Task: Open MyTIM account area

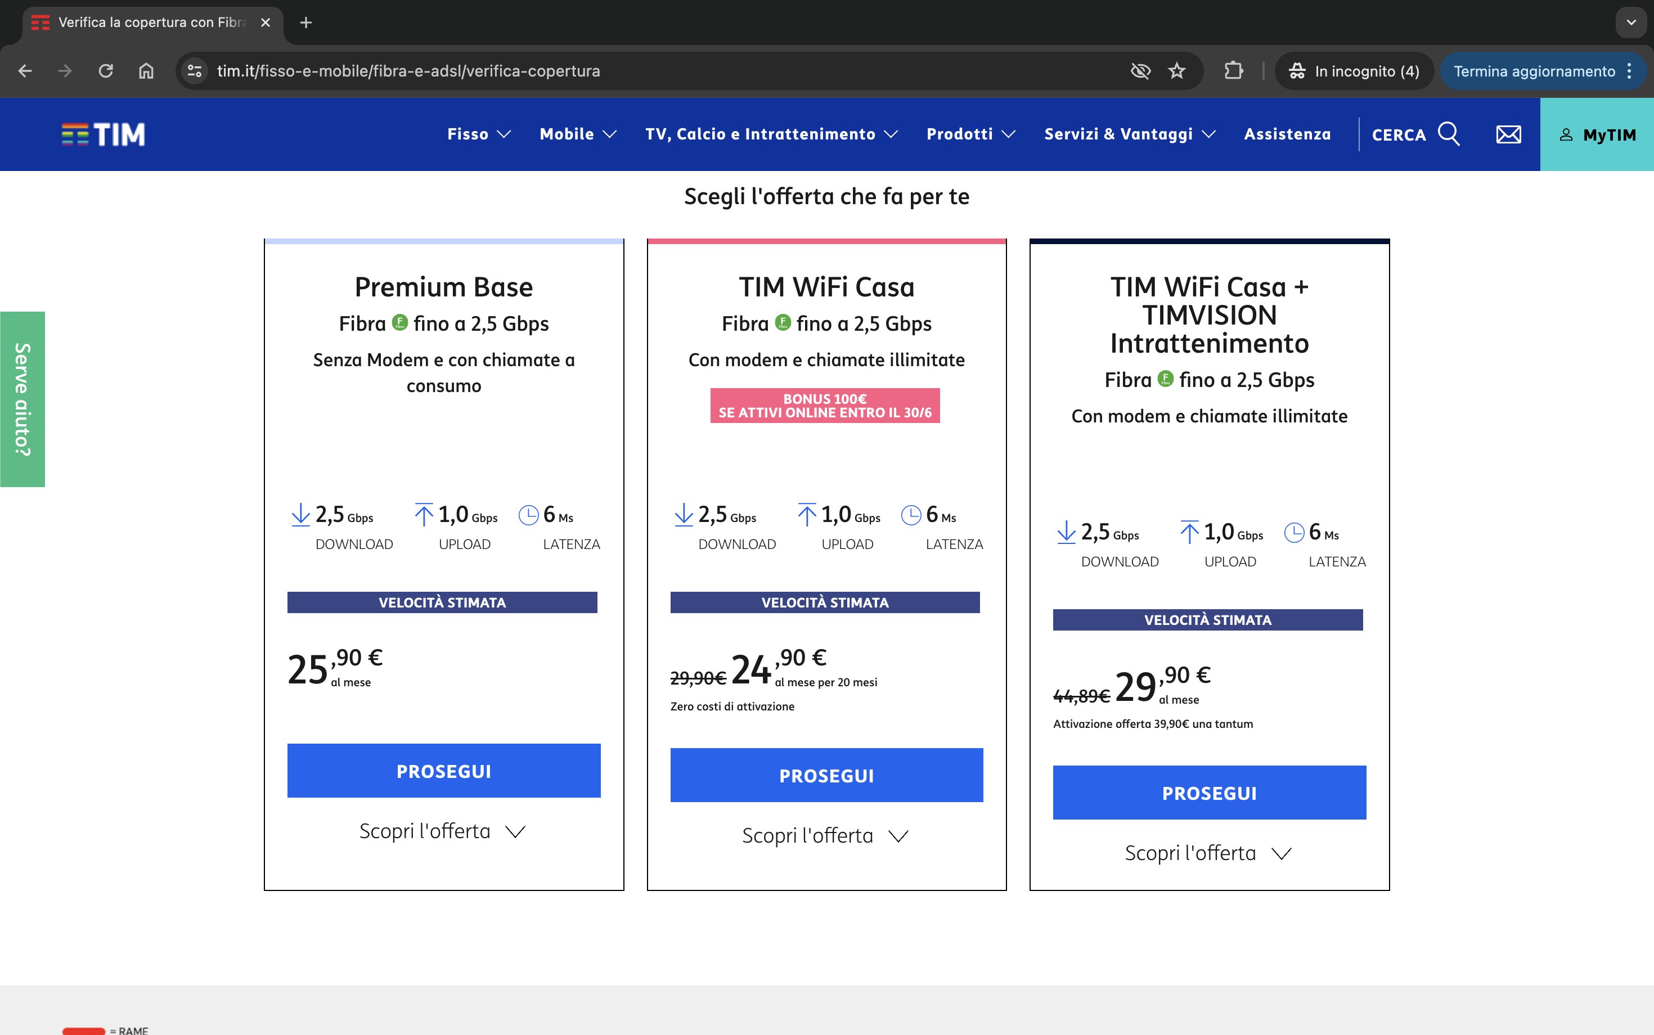Action: click(x=1597, y=134)
